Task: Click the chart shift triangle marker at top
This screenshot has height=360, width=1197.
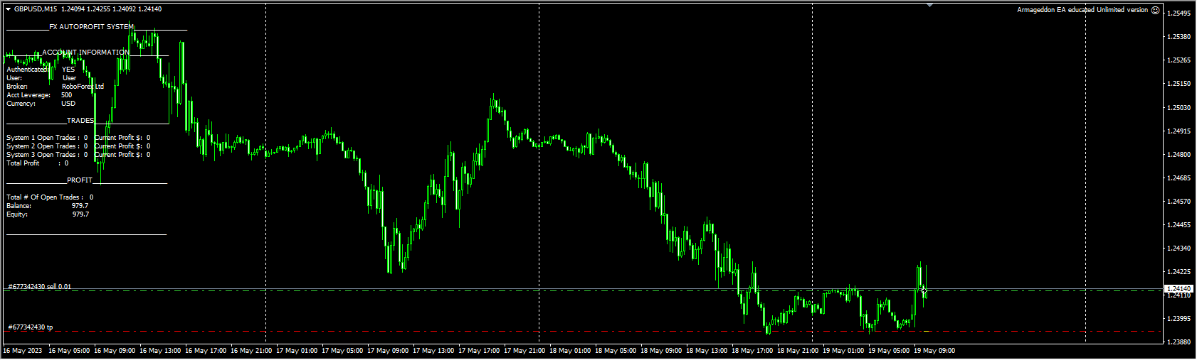Action: 929,5
